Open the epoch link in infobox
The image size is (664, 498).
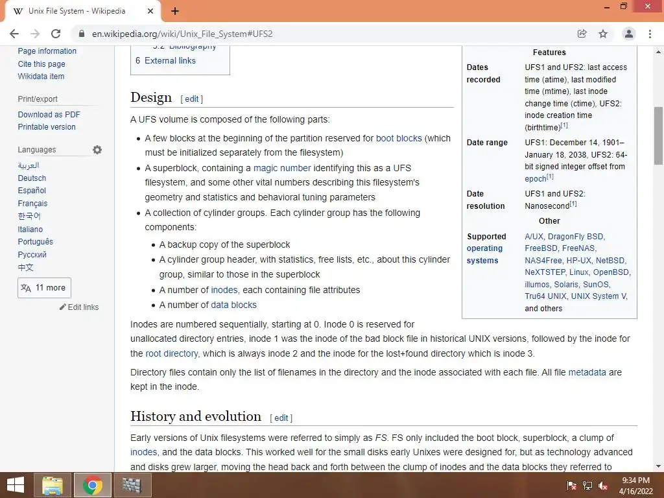[535, 179]
